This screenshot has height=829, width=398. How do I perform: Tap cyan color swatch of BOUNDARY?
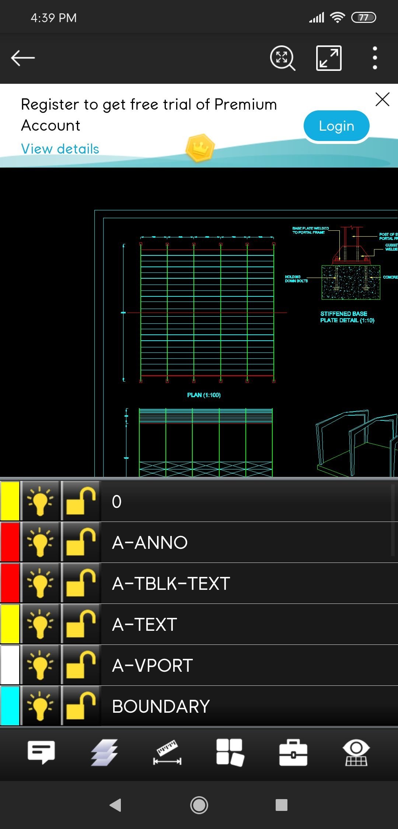(x=10, y=706)
